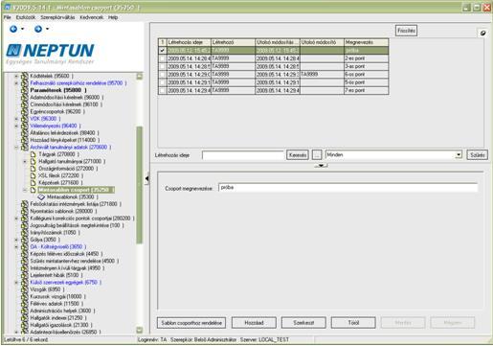Image resolution: width=493 pixels, height=346 pixels.
Task: Check the checkbox of the 3-as pont row
Action: 163,66
